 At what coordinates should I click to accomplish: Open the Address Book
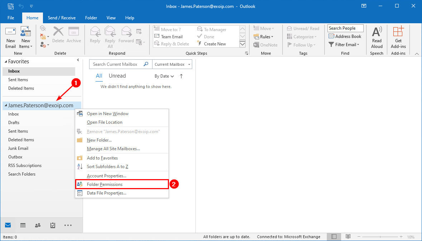coord(345,36)
